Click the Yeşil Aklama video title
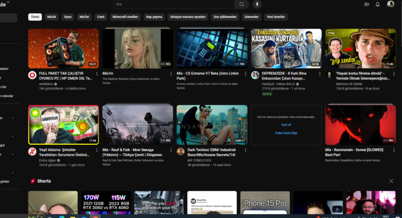This screenshot has height=218, width=402. [64, 152]
